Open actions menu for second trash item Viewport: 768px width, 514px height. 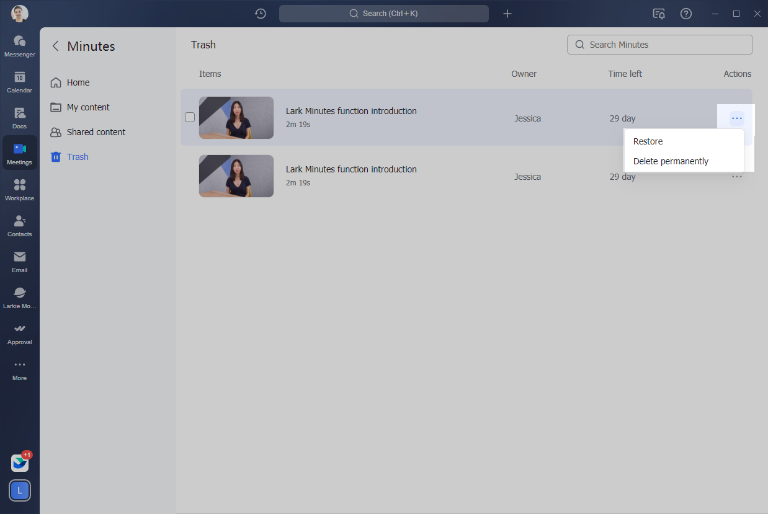pyautogui.click(x=736, y=177)
